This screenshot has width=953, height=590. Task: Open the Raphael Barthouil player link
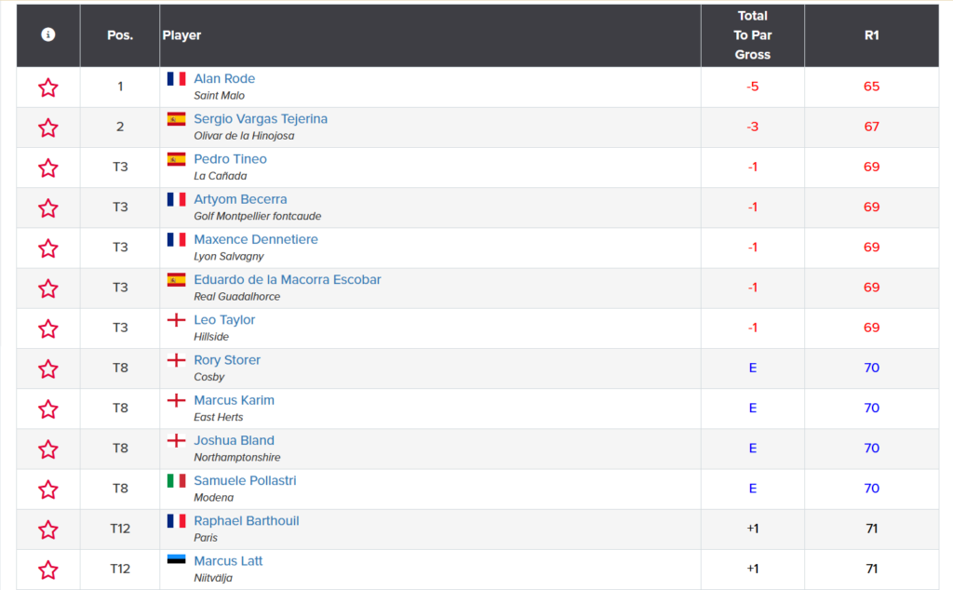246,521
